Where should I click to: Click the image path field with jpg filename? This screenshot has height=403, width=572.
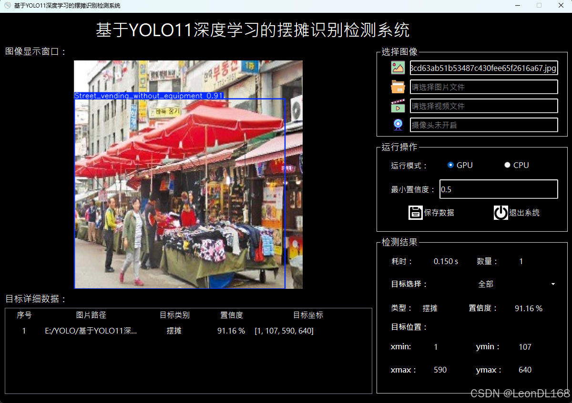pyautogui.click(x=484, y=68)
